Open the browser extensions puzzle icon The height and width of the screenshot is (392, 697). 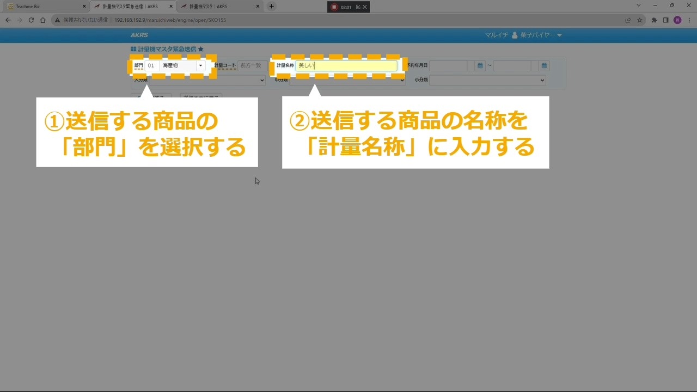(x=654, y=20)
